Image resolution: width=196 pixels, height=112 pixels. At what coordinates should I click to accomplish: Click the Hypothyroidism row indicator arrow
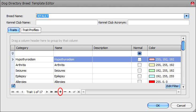click(13, 59)
